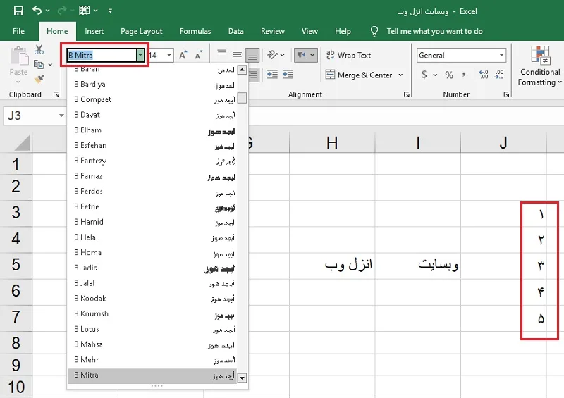Select B Koodak in font list

[152, 299]
